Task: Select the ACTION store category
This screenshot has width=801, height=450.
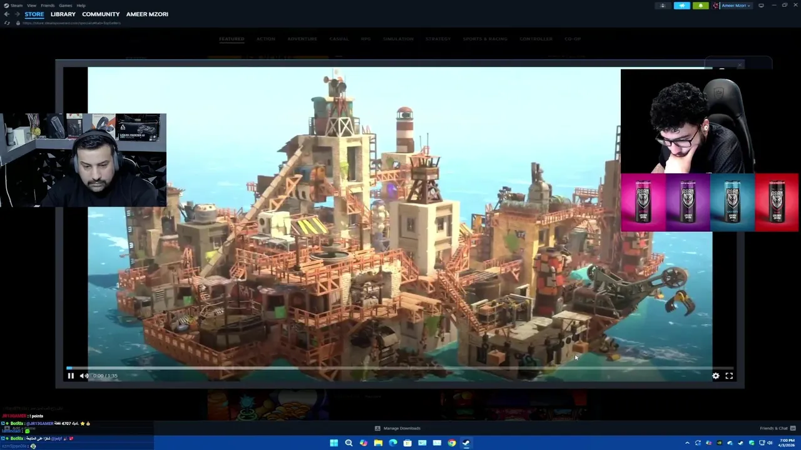Action: coord(265,39)
